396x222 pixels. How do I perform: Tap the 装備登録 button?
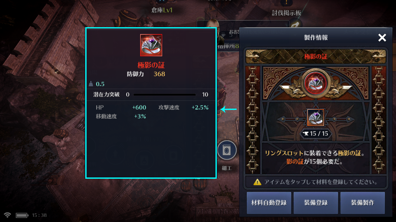(316, 203)
